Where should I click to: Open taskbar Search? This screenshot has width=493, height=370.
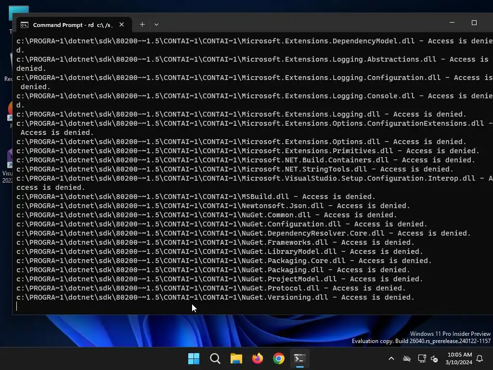tap(215, 358)
